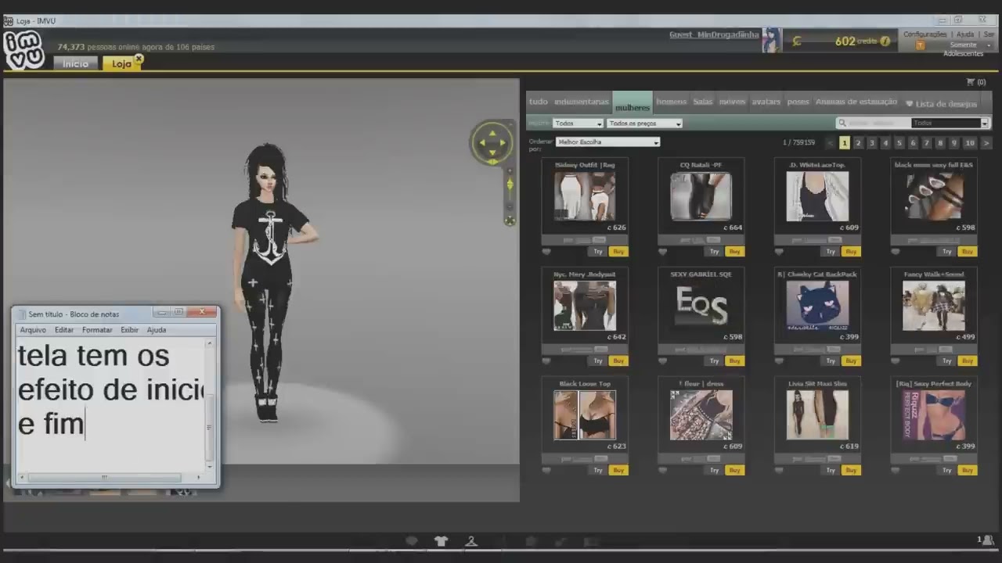This screenshot has width=1002, height=563.
Task: Select the tudo category tab
Action: pos(539,102)
